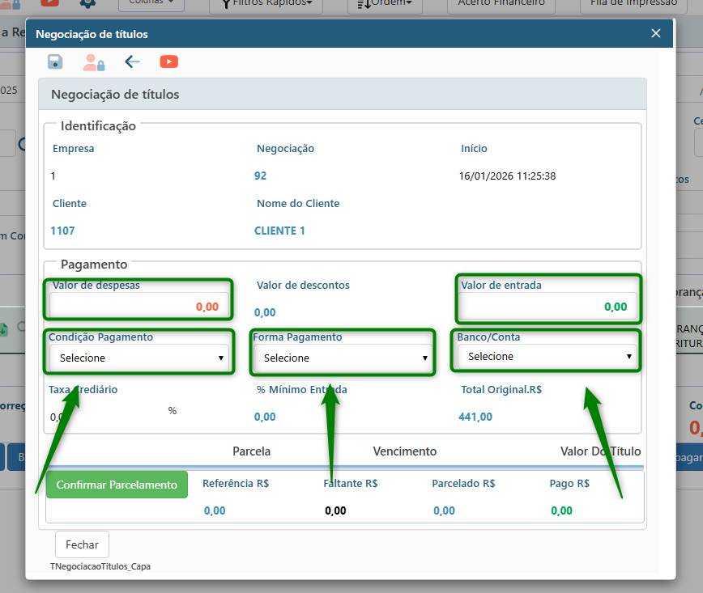
Task: Open the YouTube video help icon
Action: (168, 62)
